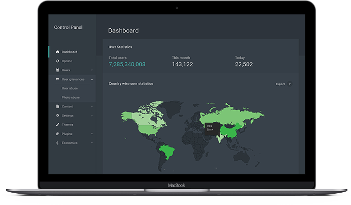The image size is (351, 205).
Task: Click the Content document icon
Action: (58, 106)
